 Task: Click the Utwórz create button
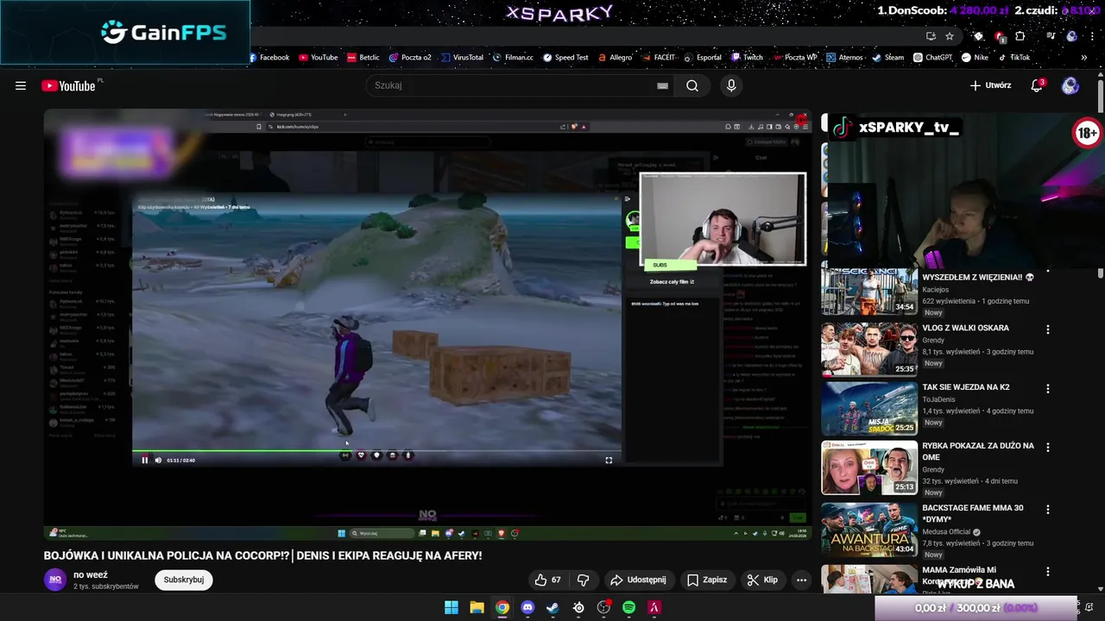click(990, 85)
